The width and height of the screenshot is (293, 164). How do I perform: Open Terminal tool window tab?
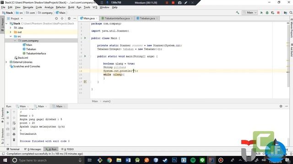click(13, 149)
